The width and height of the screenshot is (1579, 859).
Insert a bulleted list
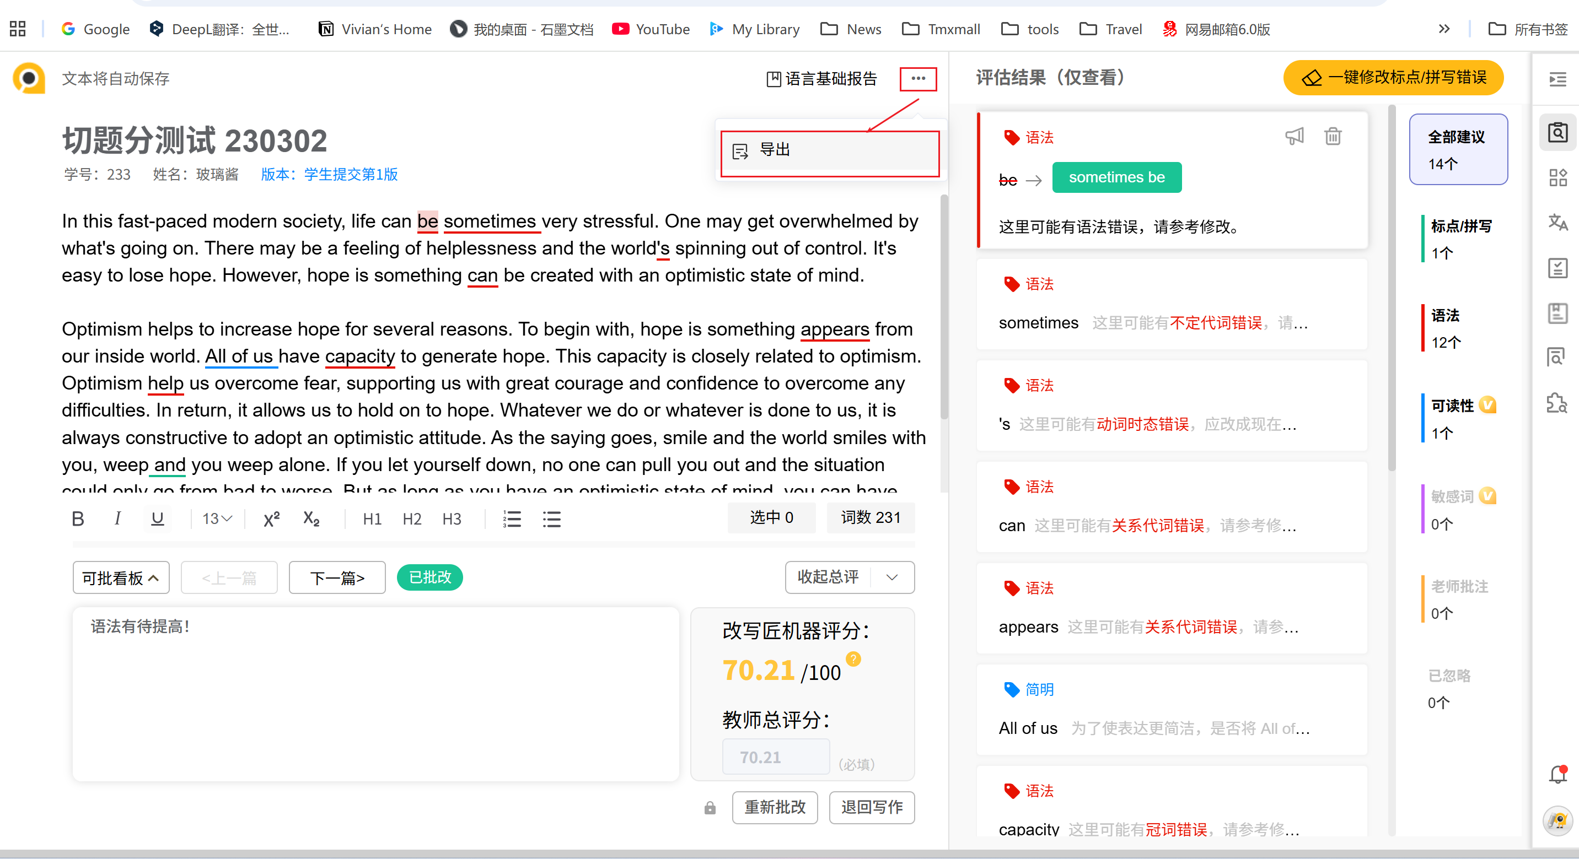551,519
